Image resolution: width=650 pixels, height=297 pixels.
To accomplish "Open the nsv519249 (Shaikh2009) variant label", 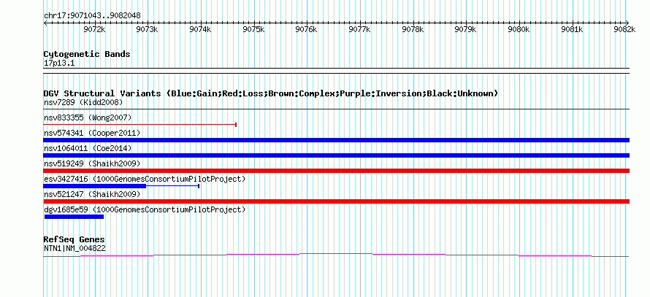I will (x=92, y=164).
